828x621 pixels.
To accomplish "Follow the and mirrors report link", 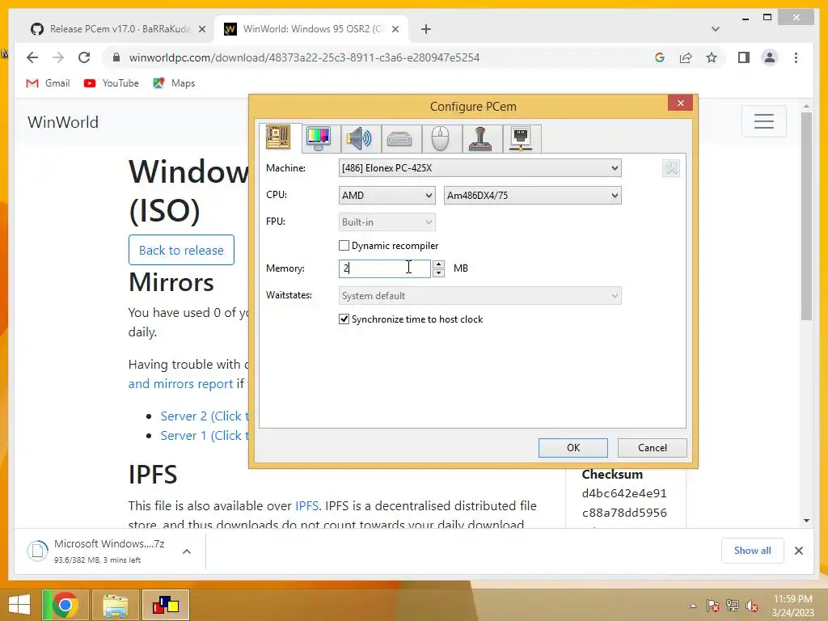I will pos(180,384).
